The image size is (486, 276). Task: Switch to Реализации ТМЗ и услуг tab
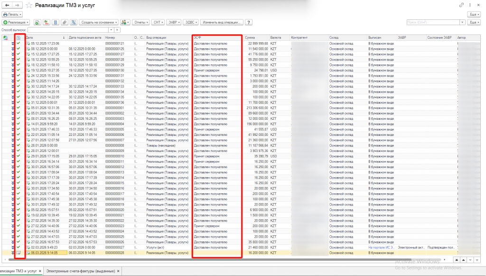pyautogui.click(x=19, y=271)
